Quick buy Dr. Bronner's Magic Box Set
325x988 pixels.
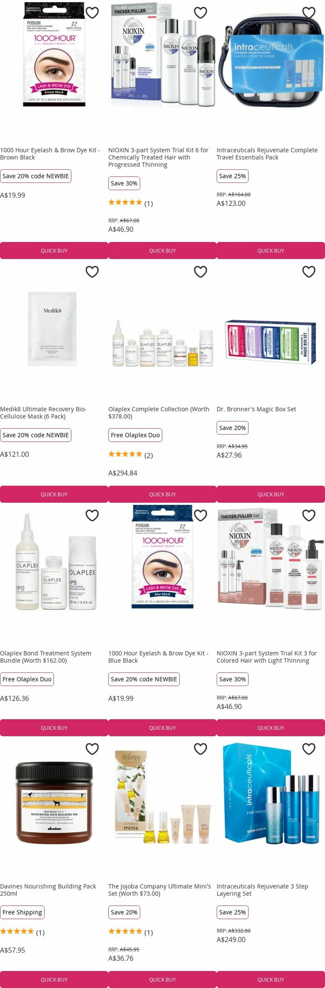271,494
